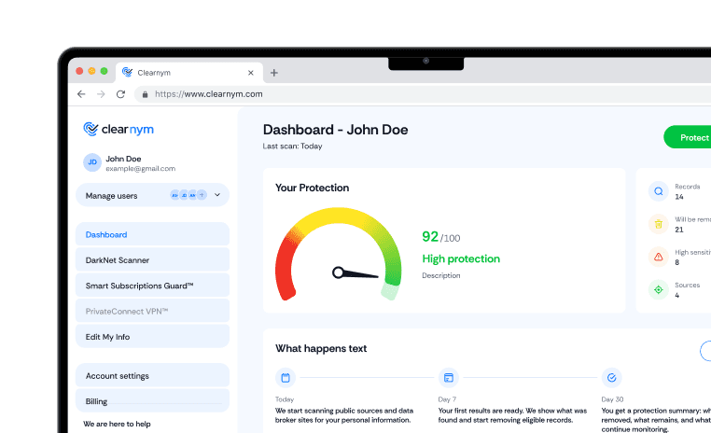Click the Last scan: Today text
The image size is (711, 433).
(292, 146)
